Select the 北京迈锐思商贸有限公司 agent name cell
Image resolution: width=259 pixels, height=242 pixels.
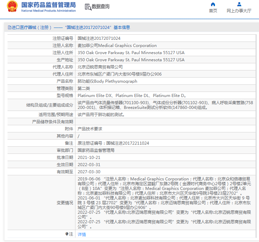pos(100,67)
